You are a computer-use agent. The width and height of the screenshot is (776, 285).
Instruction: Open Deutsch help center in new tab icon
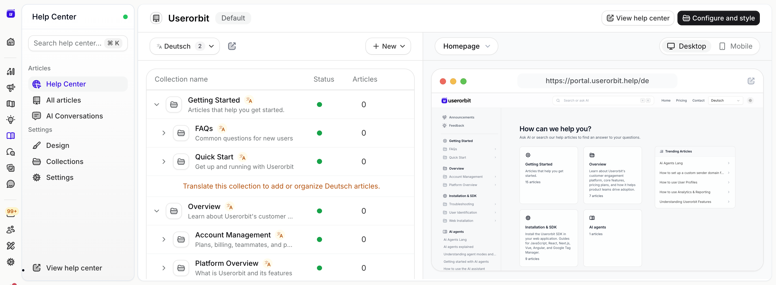(232, 46)
